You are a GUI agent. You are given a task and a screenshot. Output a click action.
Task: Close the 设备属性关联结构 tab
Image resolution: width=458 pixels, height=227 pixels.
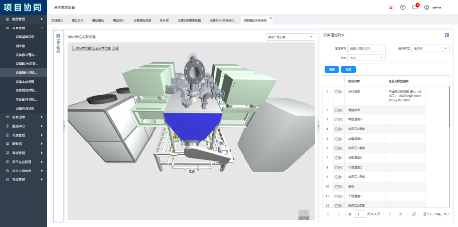[x=271, y=18]
